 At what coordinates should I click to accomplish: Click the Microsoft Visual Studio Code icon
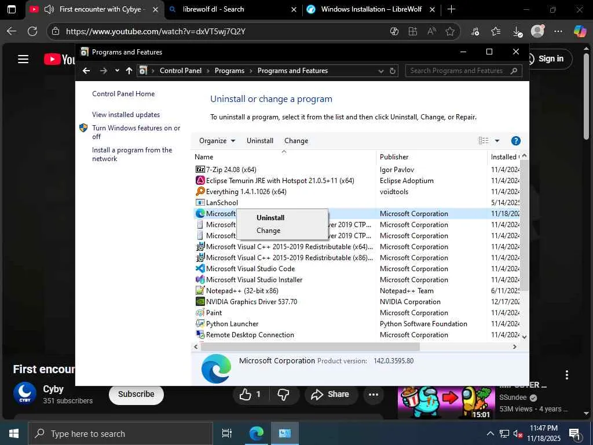click(200, 269)
